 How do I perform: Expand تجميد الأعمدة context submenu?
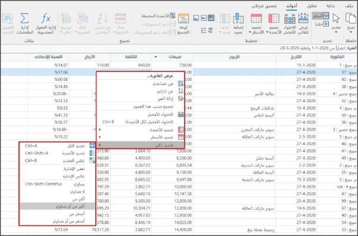[141, 130]
